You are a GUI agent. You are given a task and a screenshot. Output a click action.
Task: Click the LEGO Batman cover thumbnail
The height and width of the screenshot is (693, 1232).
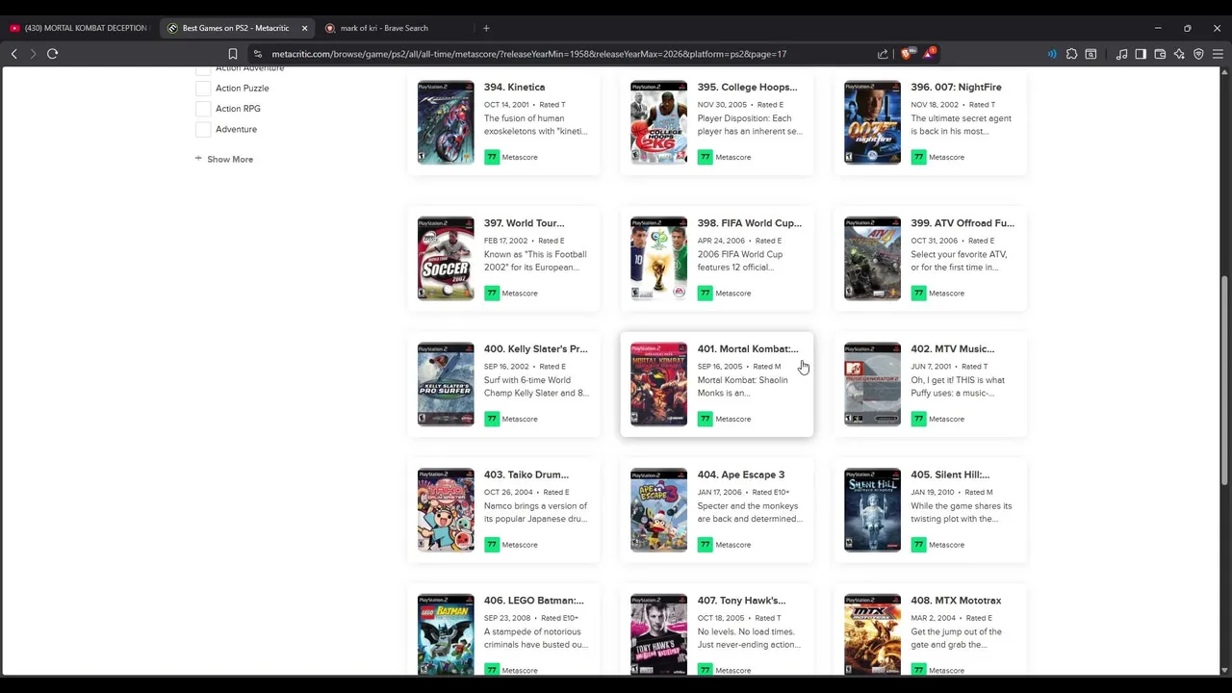446,635
